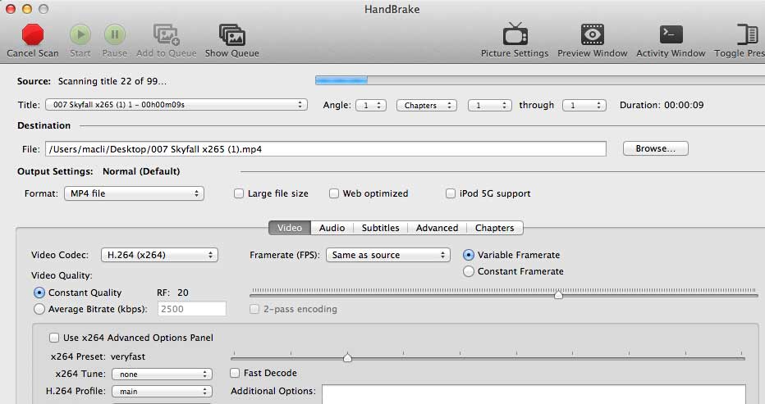Enable the Fast Decode checkbox
This screenshot has height=404, width=765.
tap(235, 373)
